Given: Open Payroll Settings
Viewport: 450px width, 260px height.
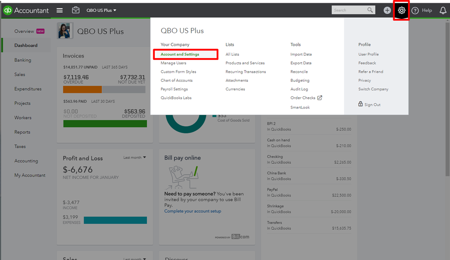Looking at the screenshot, I should click(174, 89).
